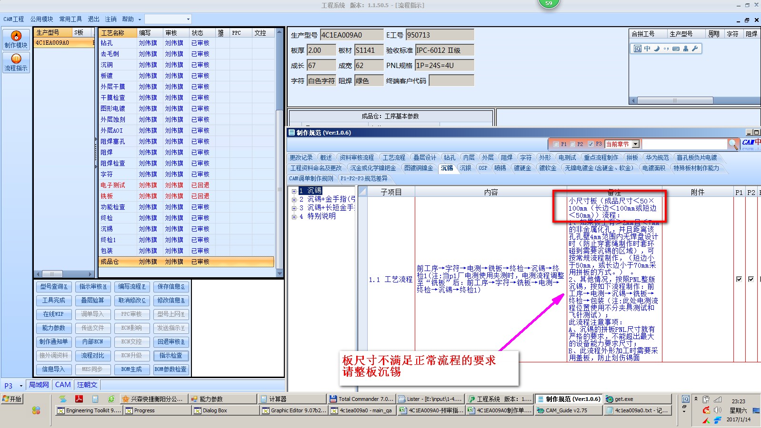The height and width of the screenshot is (428, 761).
Task: Expand tree node 4 特别说明
Action: coord(294,217)
